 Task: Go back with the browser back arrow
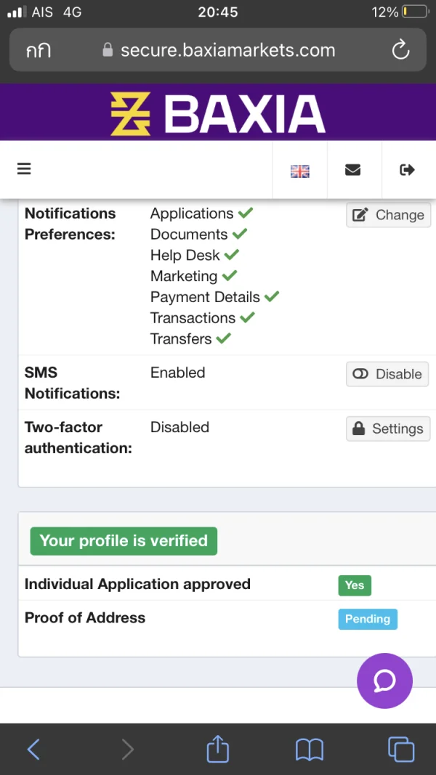[x=33, y=749]
